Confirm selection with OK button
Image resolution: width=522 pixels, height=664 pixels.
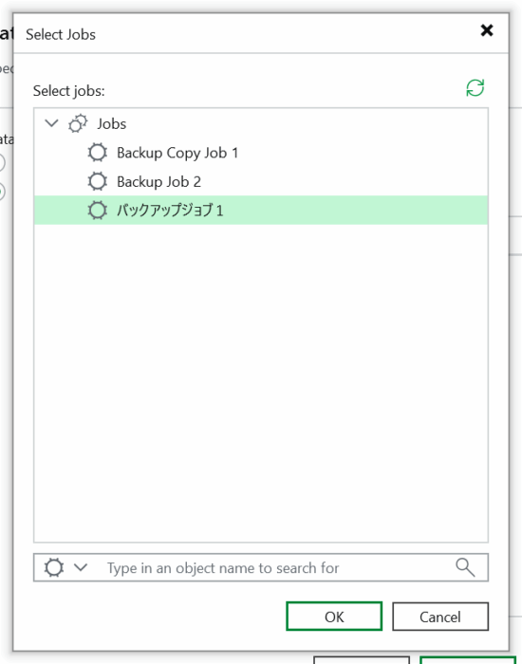(334, 617)
